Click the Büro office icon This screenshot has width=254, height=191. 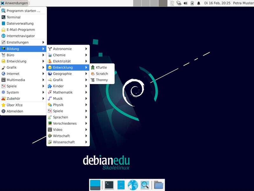[3, 55]
